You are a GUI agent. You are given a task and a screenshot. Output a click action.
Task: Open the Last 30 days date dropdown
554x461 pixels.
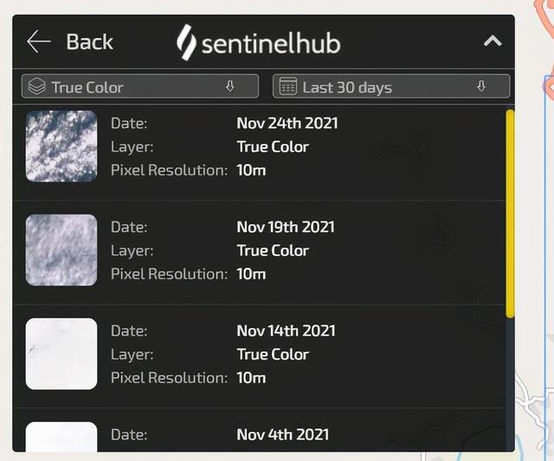(391, 86)
